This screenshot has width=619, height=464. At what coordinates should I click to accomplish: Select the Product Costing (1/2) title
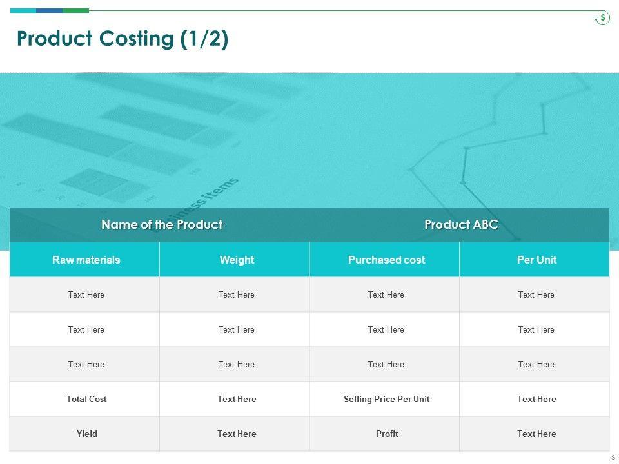(x=123, y=39)
